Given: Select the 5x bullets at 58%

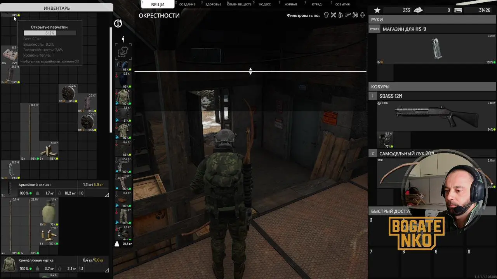Looking at the screenshot, I should click(x=49, y=151).
